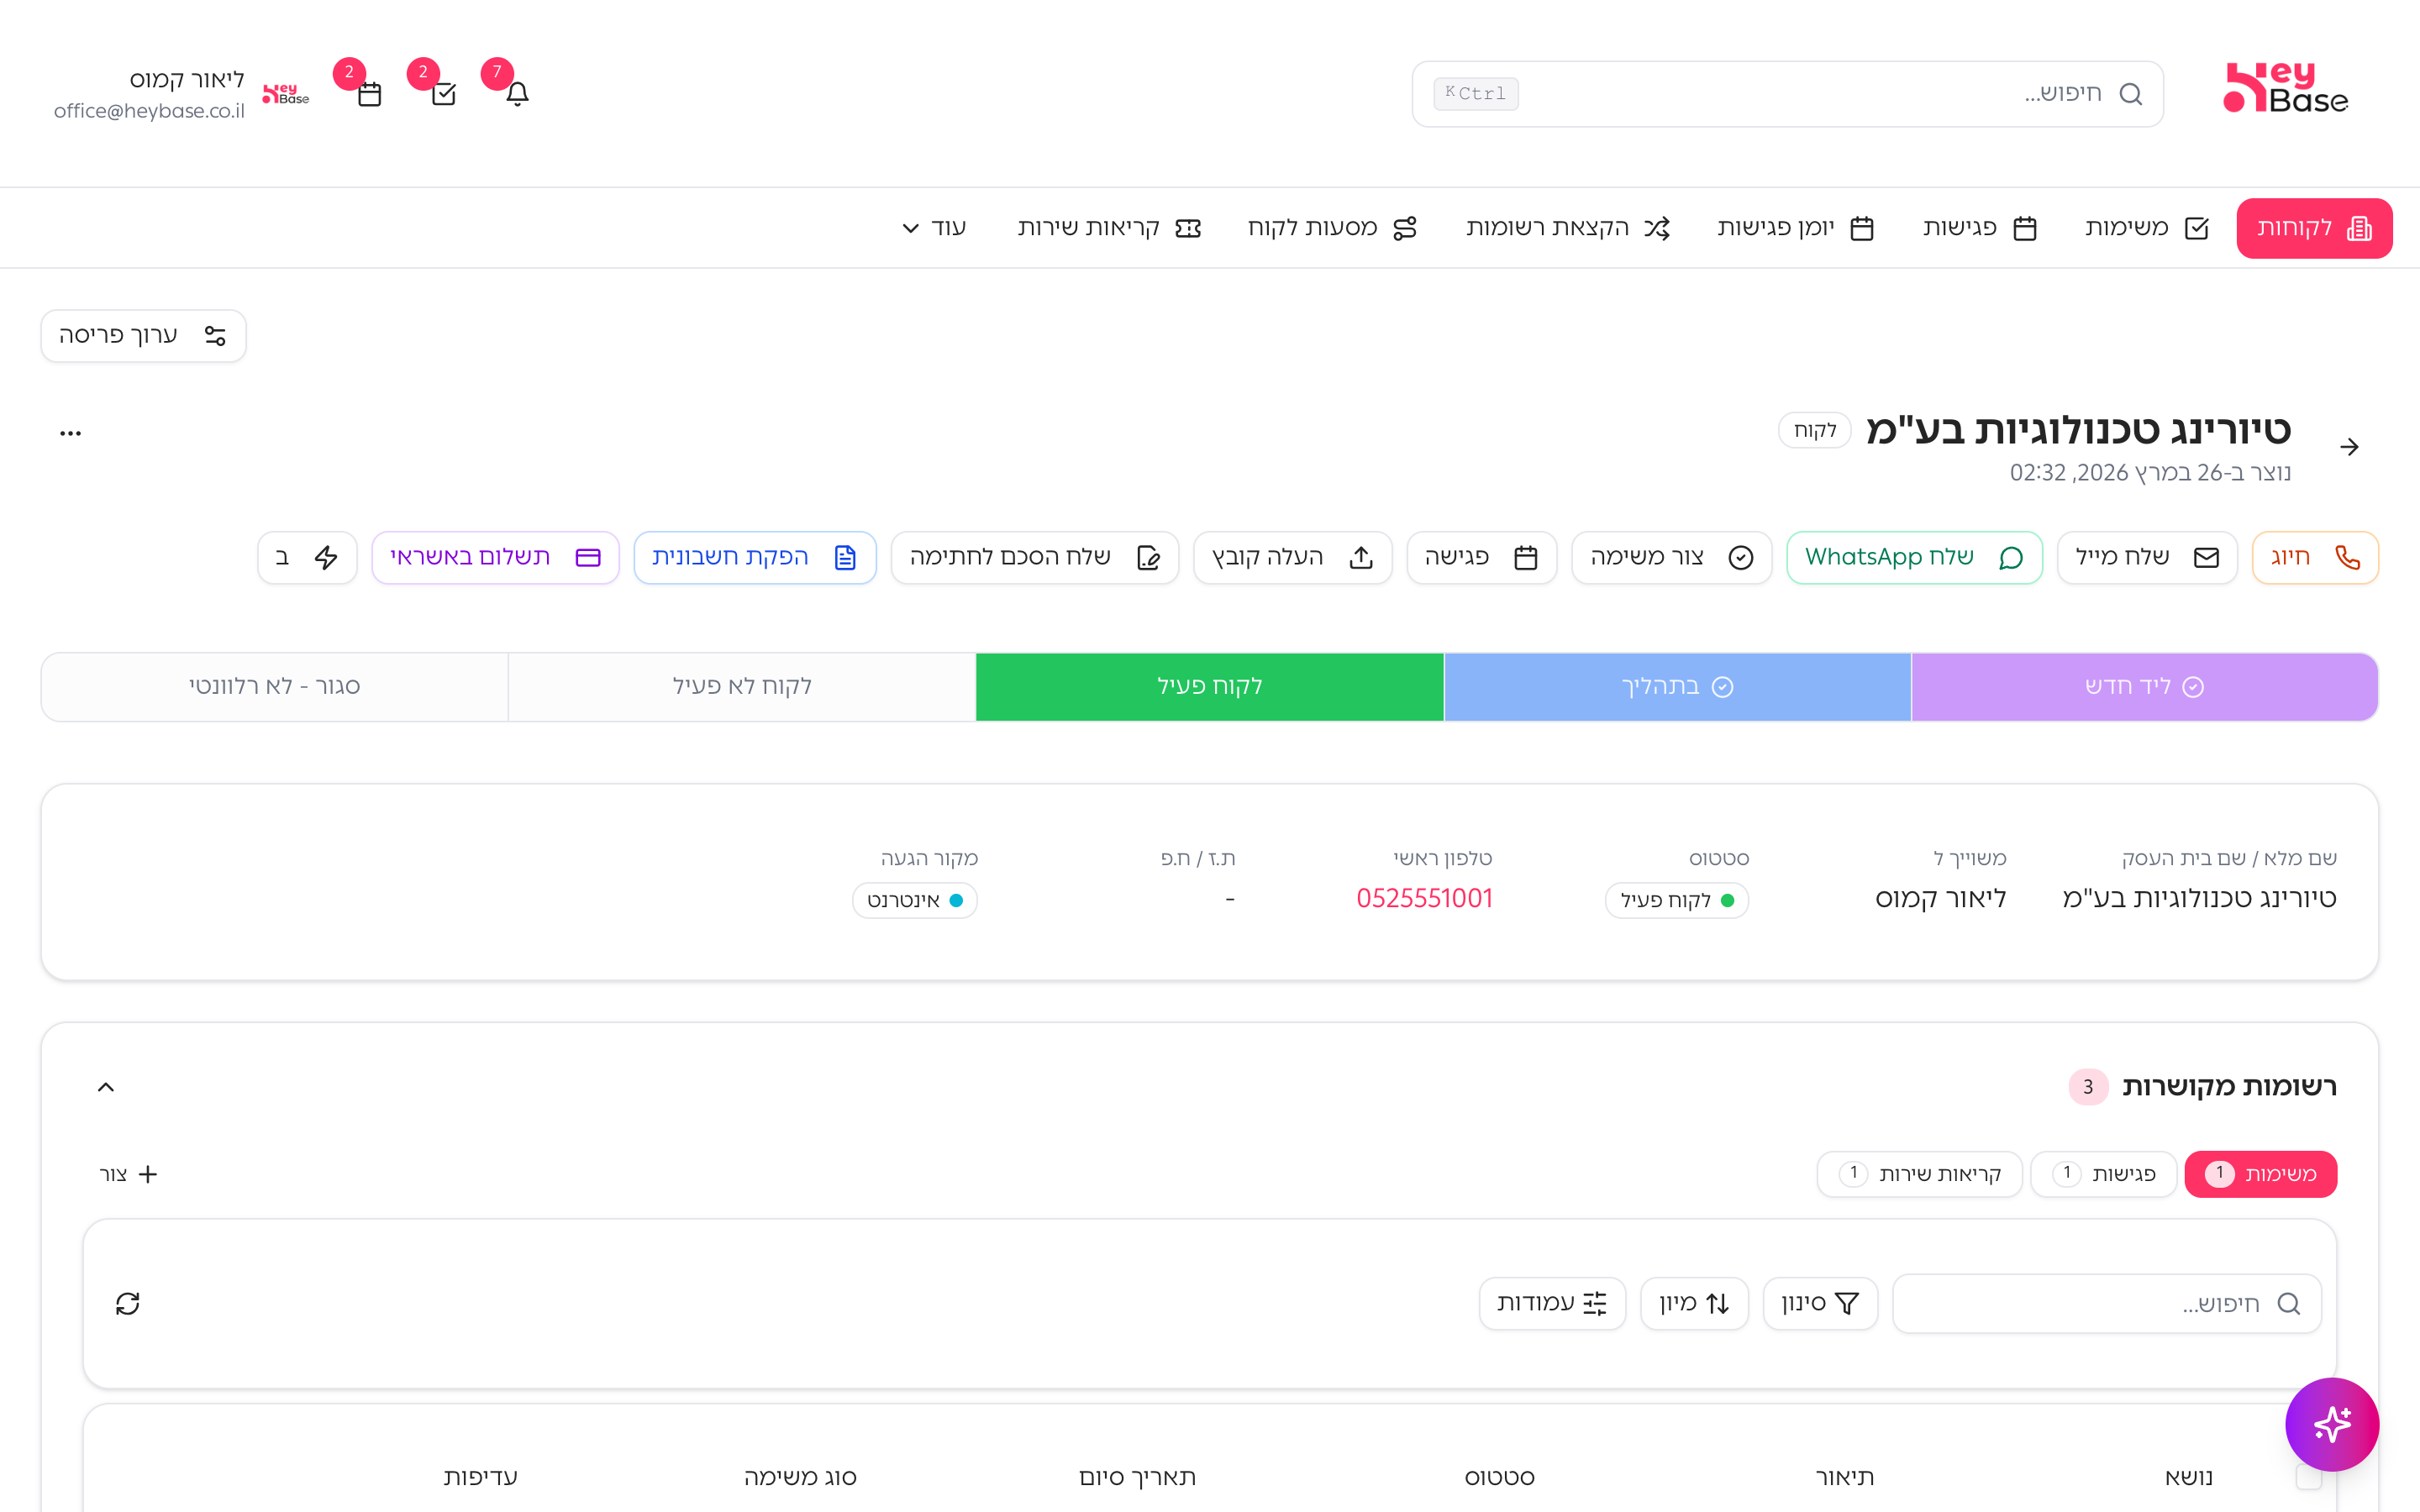The width and height of the screenshot is (2420, 1512).
Task: Click the refresh icon in records toolbar
Action: [x=128, y=1304]
